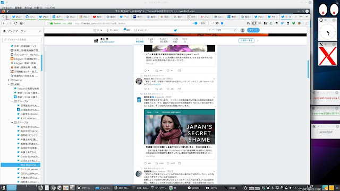340x191 pixels.
Task: Reload the Twitter page
Action: pyautogui.click(x=15, y=23)
